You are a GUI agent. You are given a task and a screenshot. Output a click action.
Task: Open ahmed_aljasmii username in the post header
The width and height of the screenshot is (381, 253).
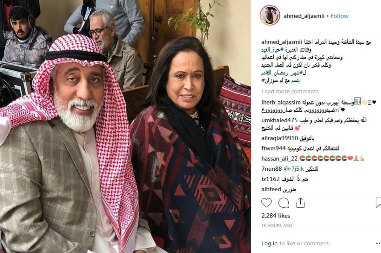click(x=304, y=16)
